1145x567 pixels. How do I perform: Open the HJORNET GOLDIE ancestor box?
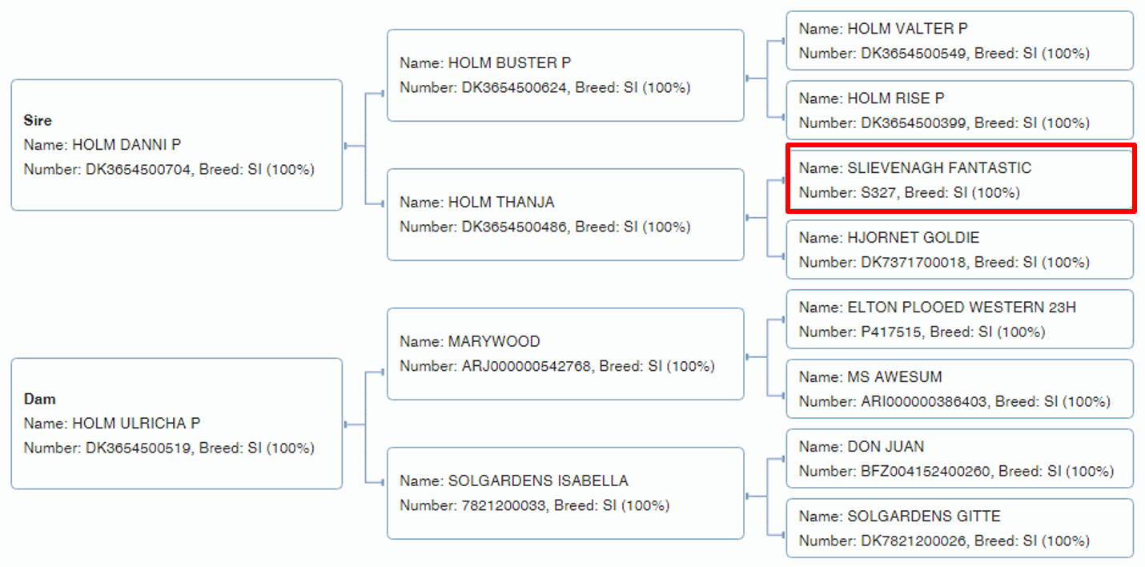coord(959,250)
